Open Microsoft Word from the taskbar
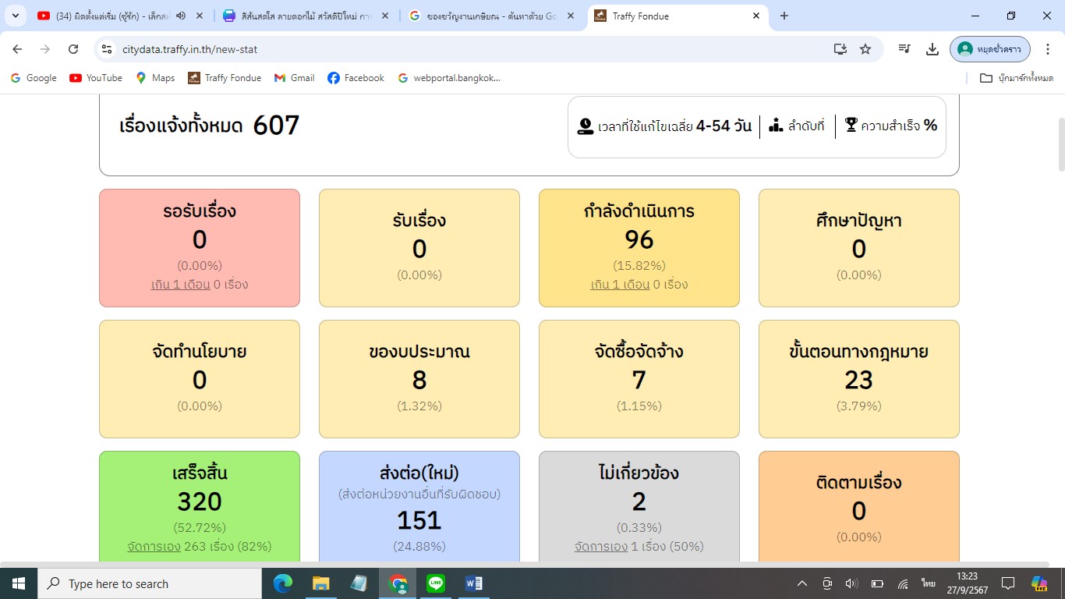1065x599 pixels. pos(473,583)
